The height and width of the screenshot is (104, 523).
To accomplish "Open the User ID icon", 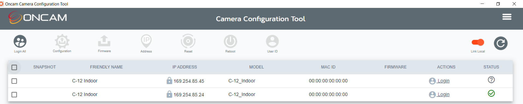I will click(x=272, y=41).
